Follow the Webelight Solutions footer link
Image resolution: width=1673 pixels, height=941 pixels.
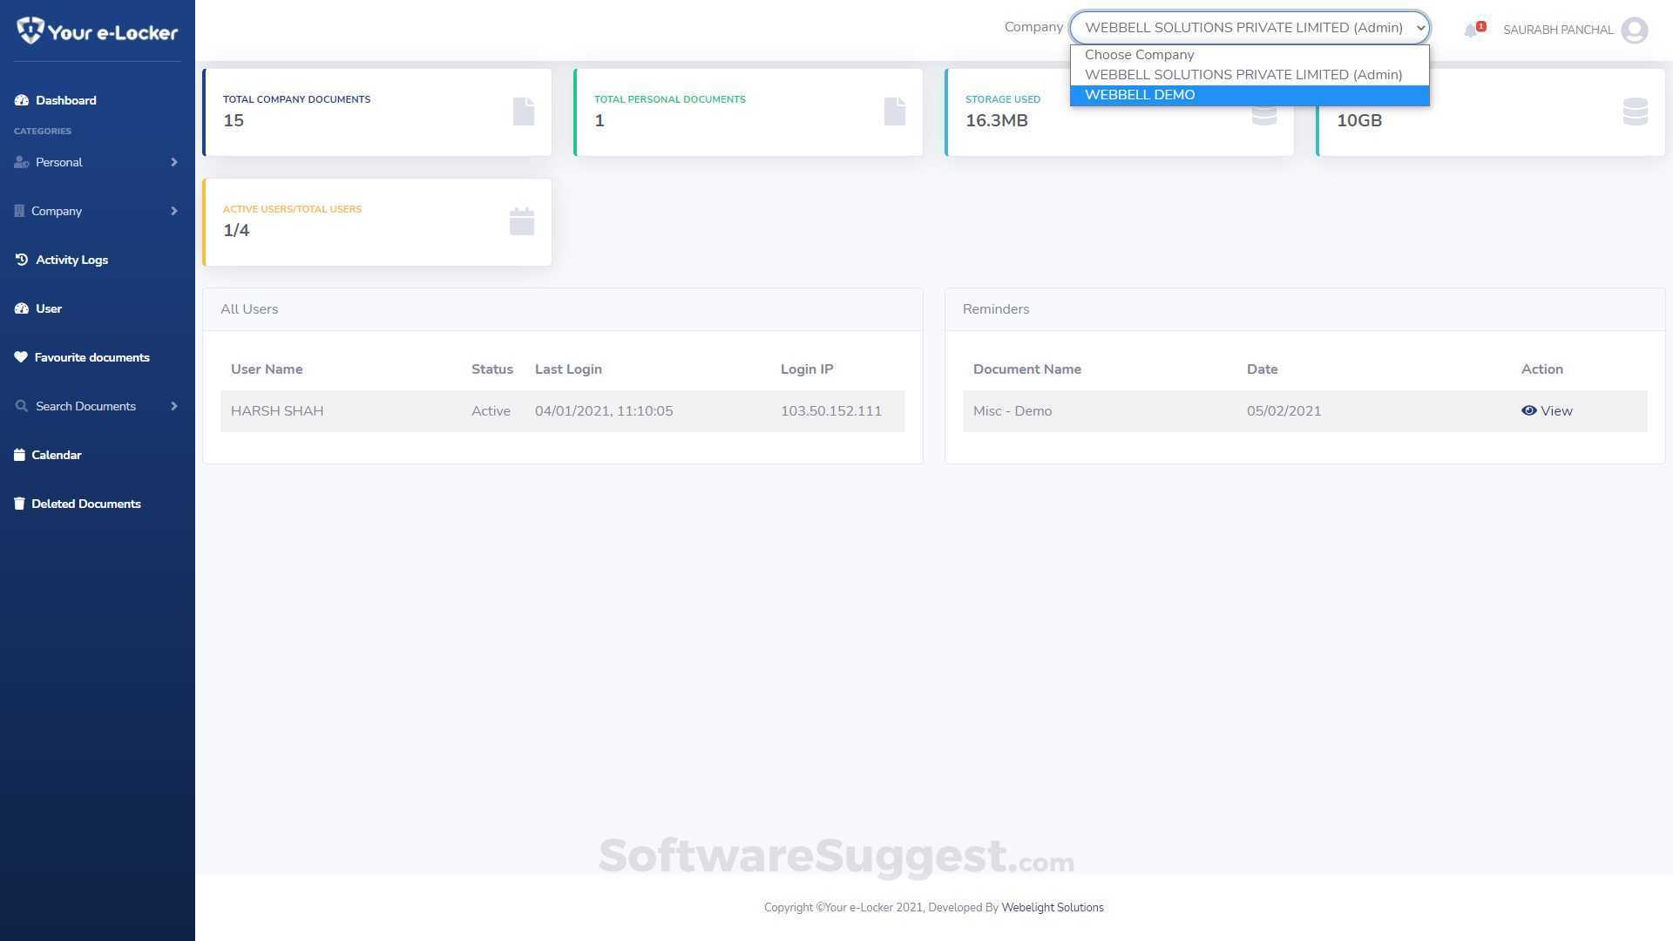point(1052,907)
